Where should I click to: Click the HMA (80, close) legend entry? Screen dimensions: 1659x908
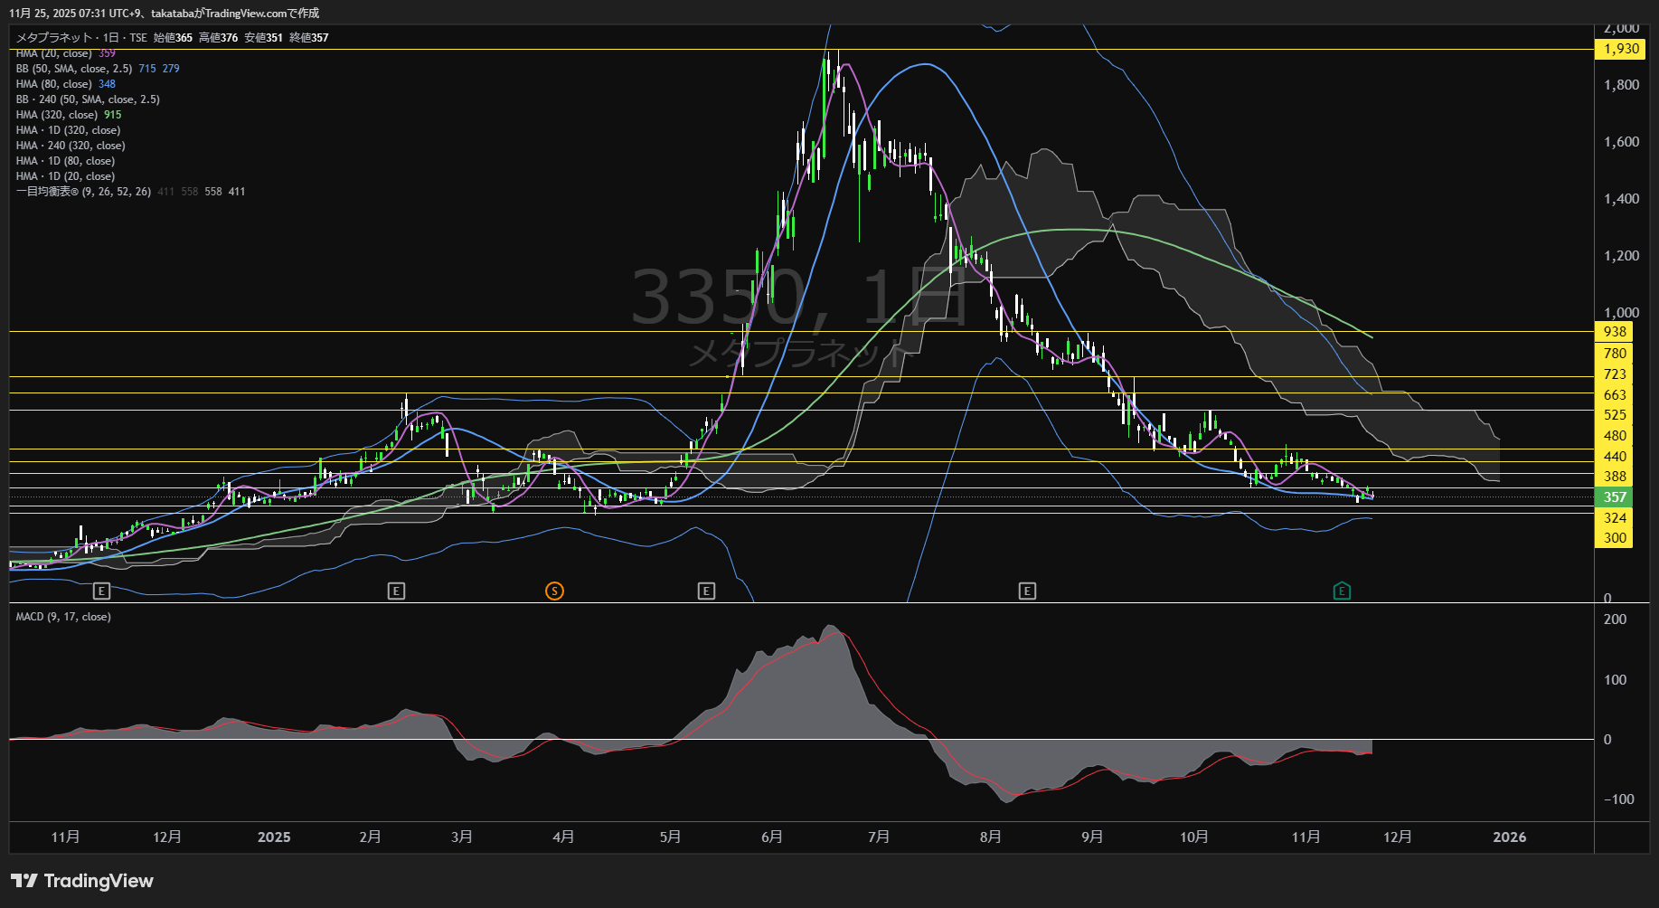54,84
